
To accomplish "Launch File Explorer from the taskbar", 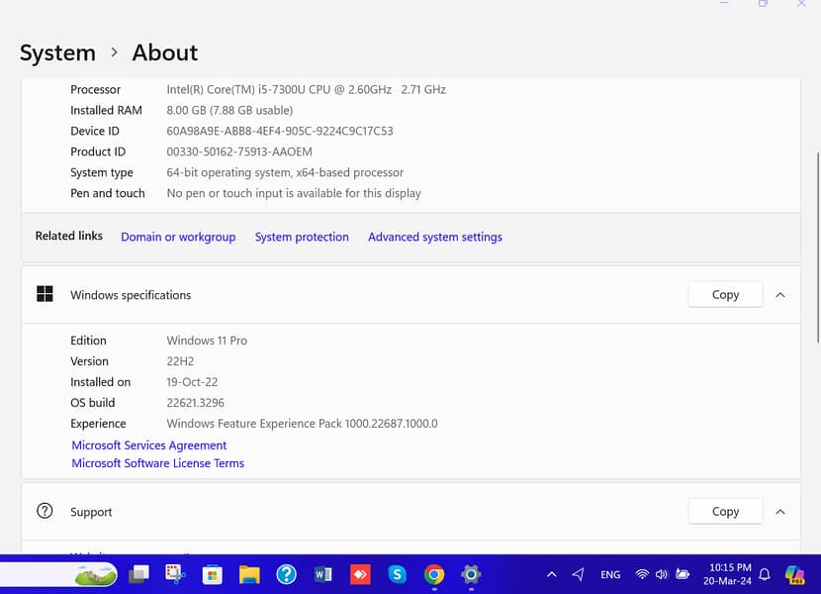I will pos(249,574).
